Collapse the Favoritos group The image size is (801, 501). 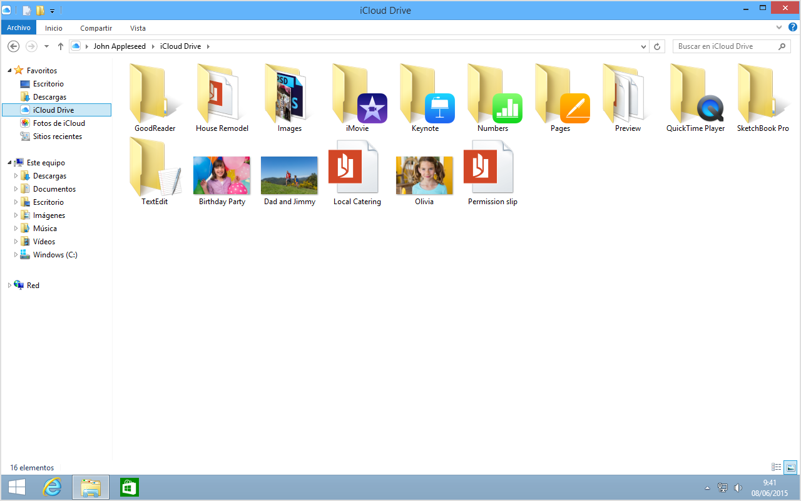[9, 71]
